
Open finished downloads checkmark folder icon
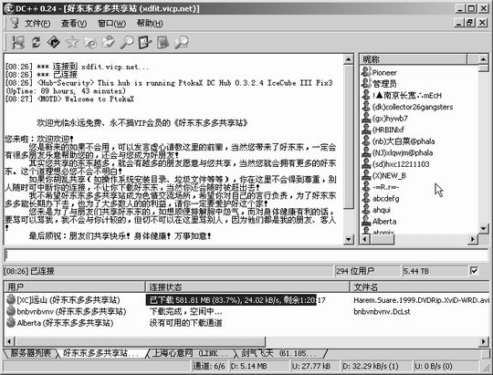109,43
